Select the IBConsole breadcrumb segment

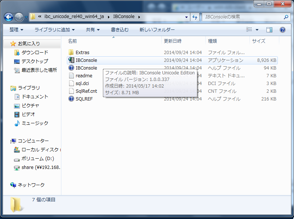click(x=124, y=17)
